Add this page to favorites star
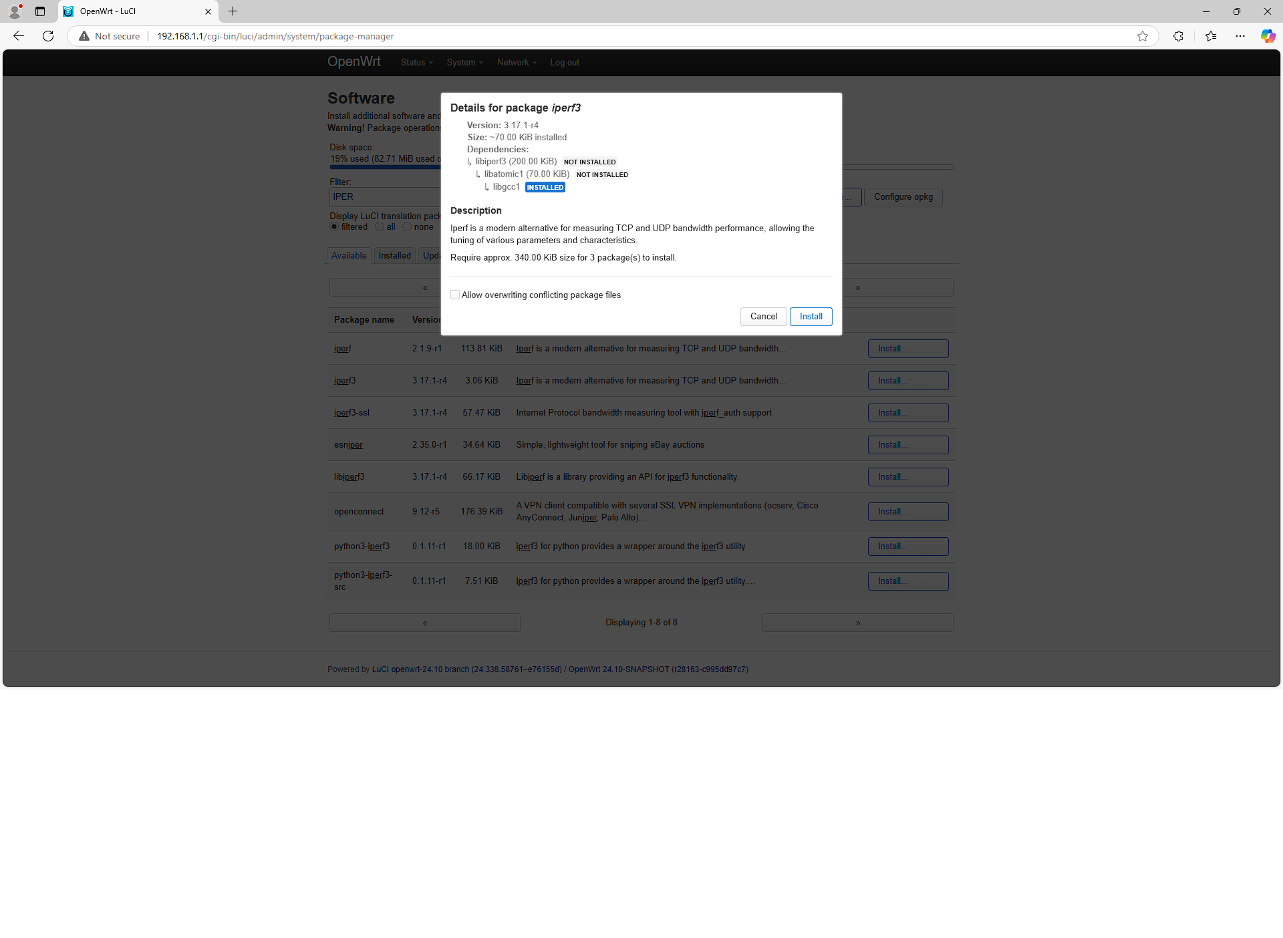Image resolution: width=1283 pixels, height=938 pixels. [x=1143, y=36]
